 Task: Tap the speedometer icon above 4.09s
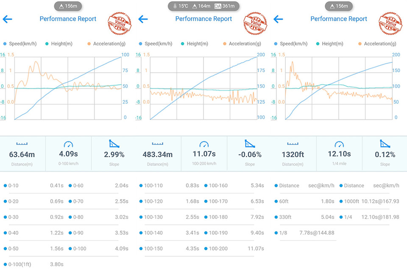coord(69,144)
